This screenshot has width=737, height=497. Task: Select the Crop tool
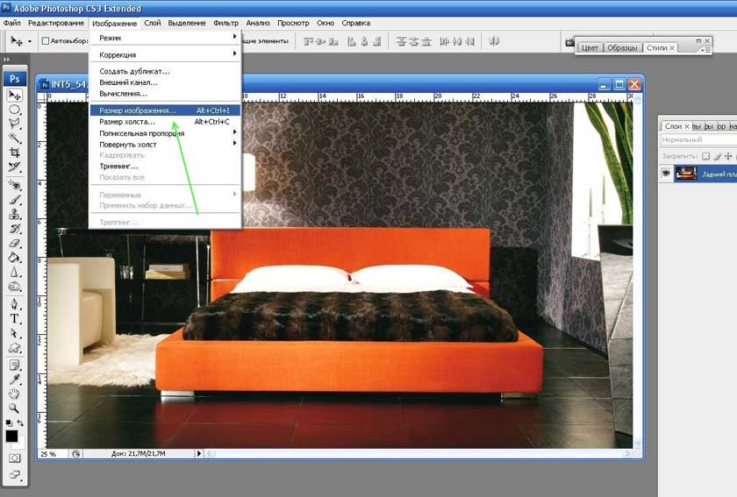15,153
